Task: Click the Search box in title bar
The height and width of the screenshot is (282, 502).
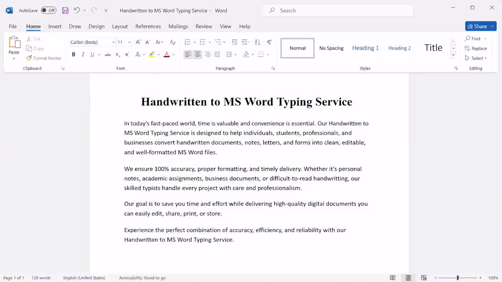Action: pyautogui.click(x=338, y=10)
